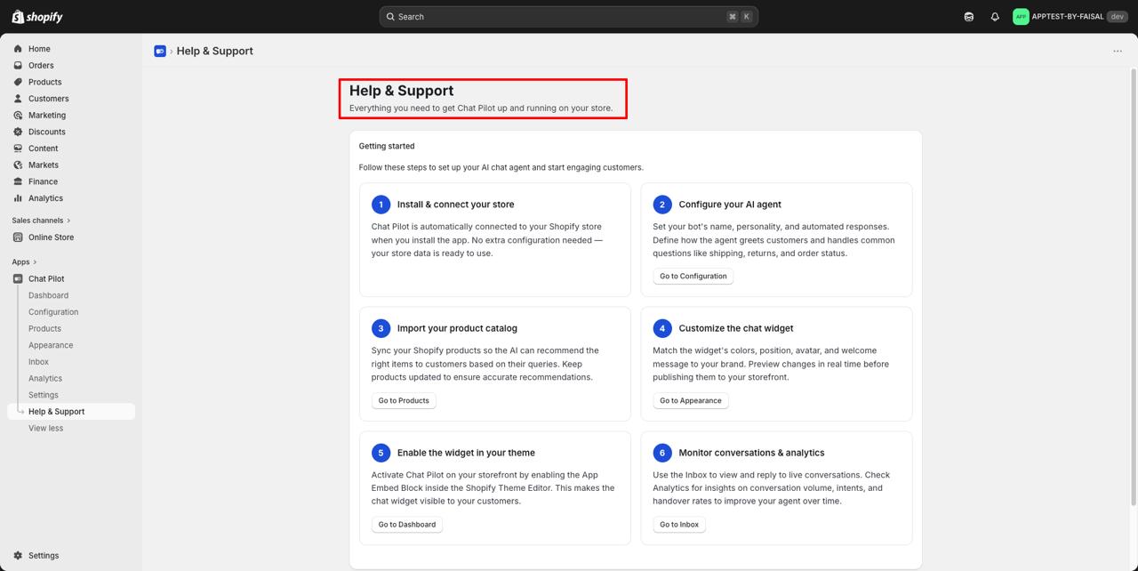The width and height of the screenshot is (1138, 571).
Task: Click 'Import your product catalog' heading
Action: (x=457, y=328)
